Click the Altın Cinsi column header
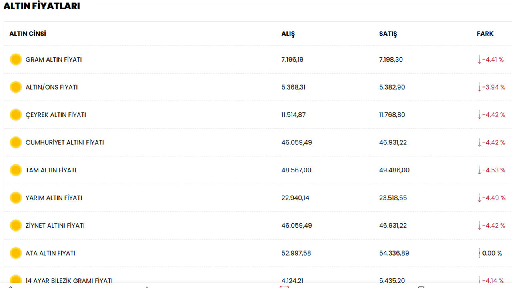 pos(28,34)
